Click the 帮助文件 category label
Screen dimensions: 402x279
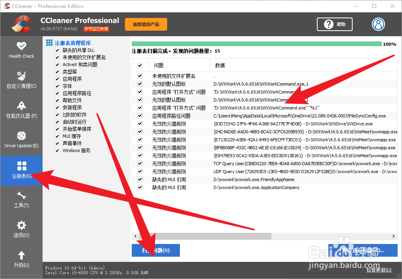[x=72, y=101]
